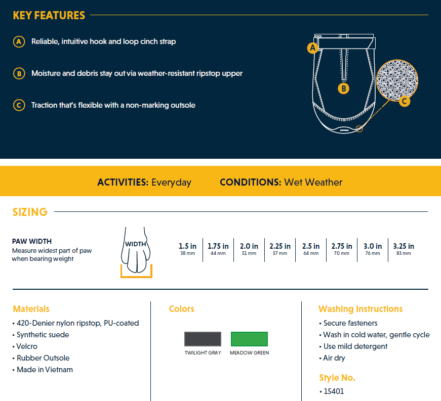This screenshot has height=401, width=441.
Task: Click the 1.5 in size entry
Action: tap(188, 249)
